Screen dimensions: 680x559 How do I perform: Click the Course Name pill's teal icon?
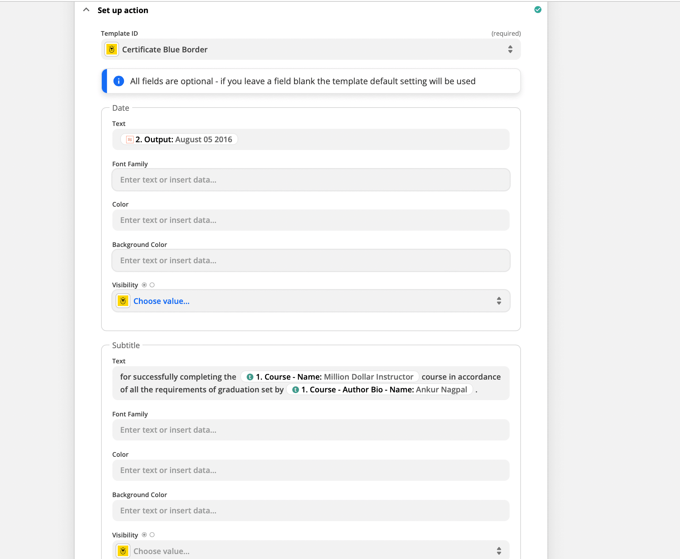(250, 377)
